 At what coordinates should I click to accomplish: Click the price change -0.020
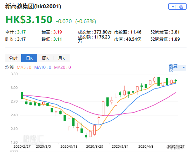tap(64, 21)
